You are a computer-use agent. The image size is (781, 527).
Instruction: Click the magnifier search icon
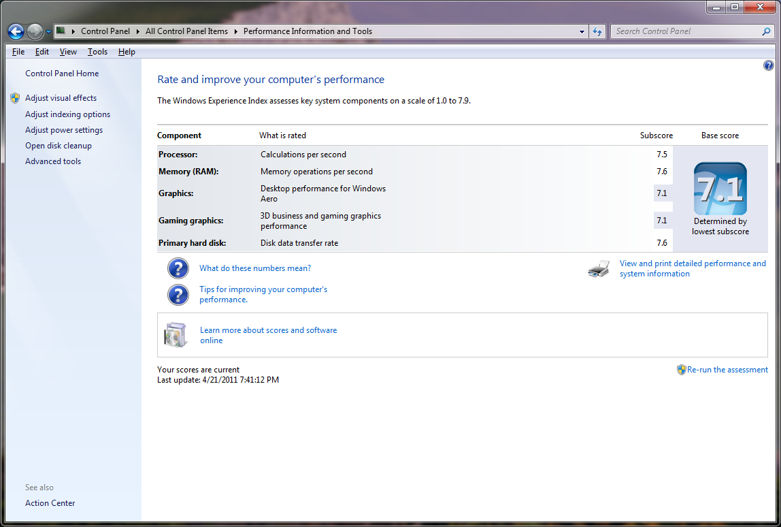(766, 31)
